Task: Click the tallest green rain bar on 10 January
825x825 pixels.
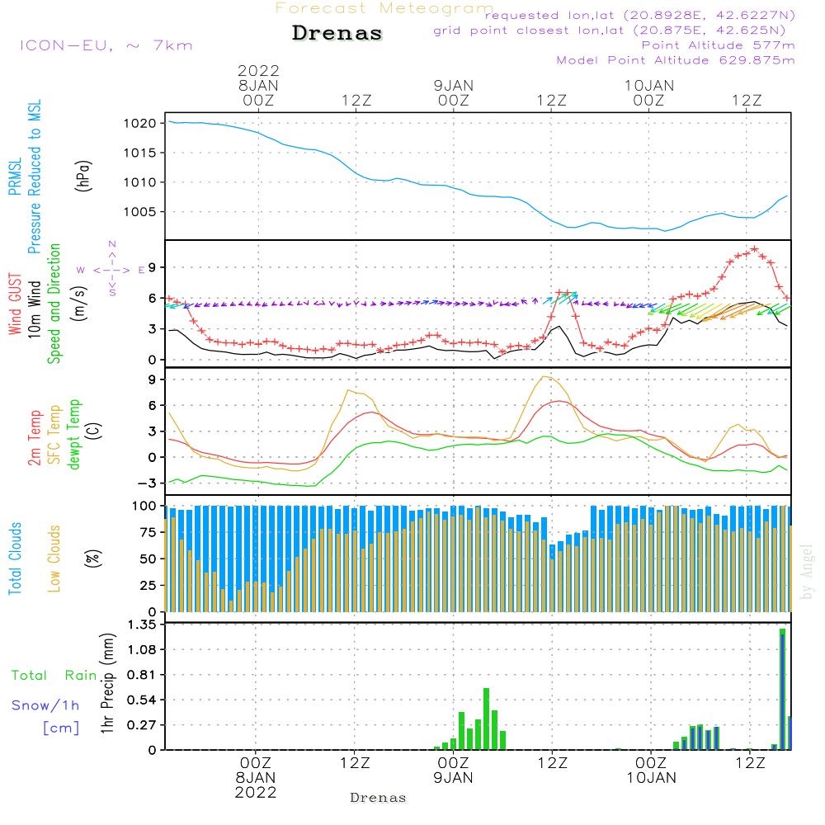Action: (x=782, y=689)
